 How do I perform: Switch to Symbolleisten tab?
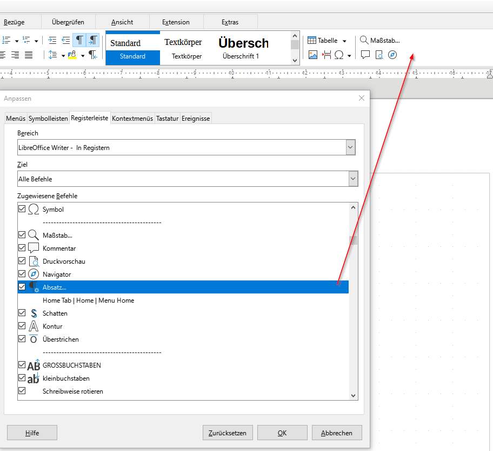pyautogui.click(x=48, y=119)
